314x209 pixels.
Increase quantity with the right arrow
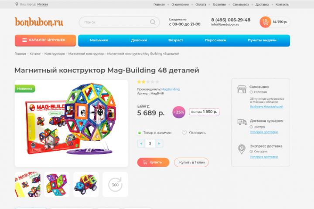click(159, 143)
